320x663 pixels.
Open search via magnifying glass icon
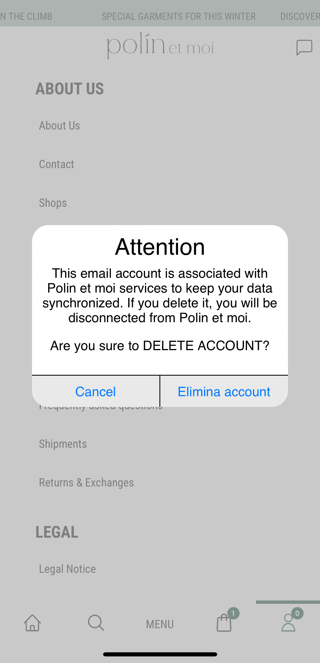click(96, 623)
